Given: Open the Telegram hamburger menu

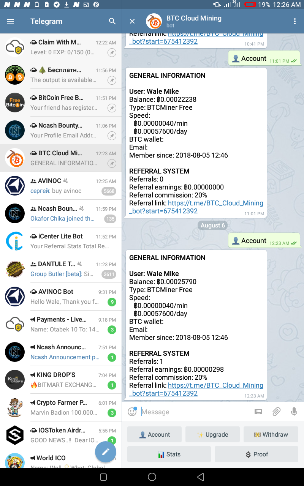Looking at the screenshot, I should (x=11, y=21).
